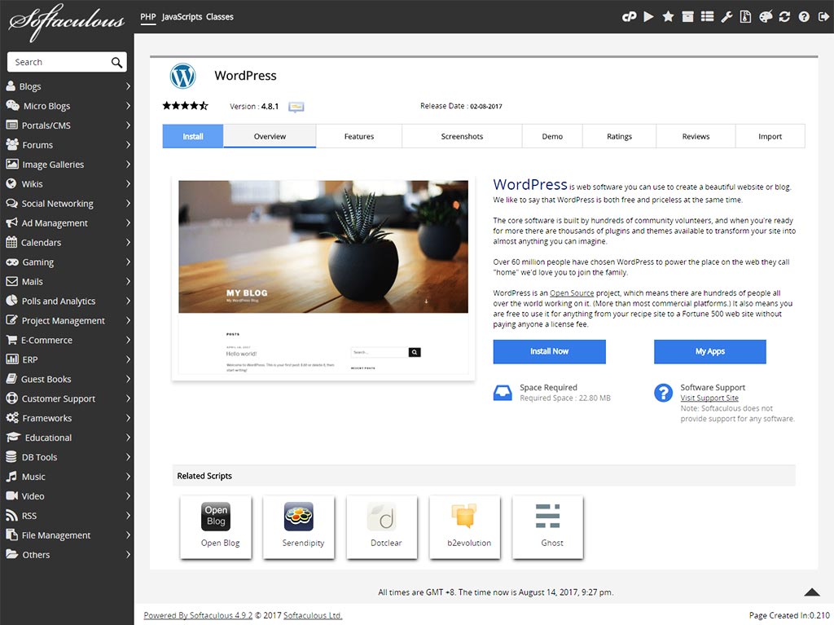Click the scroll-to-top arrow icon
834x625 pixels.
(x=812, y=592)
